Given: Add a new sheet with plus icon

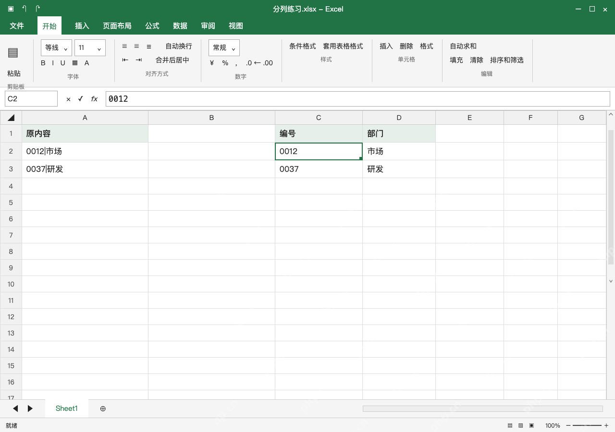Looking at the screenshot, I should point(103,408).
